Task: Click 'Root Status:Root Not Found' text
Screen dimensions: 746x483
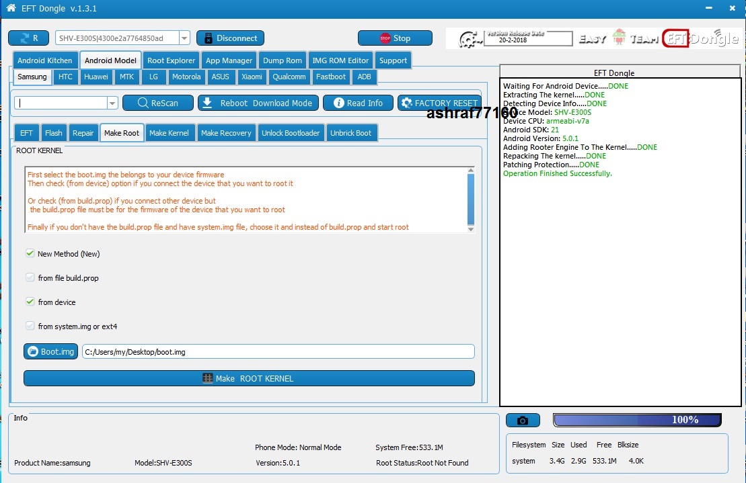Action: (422, 463)
